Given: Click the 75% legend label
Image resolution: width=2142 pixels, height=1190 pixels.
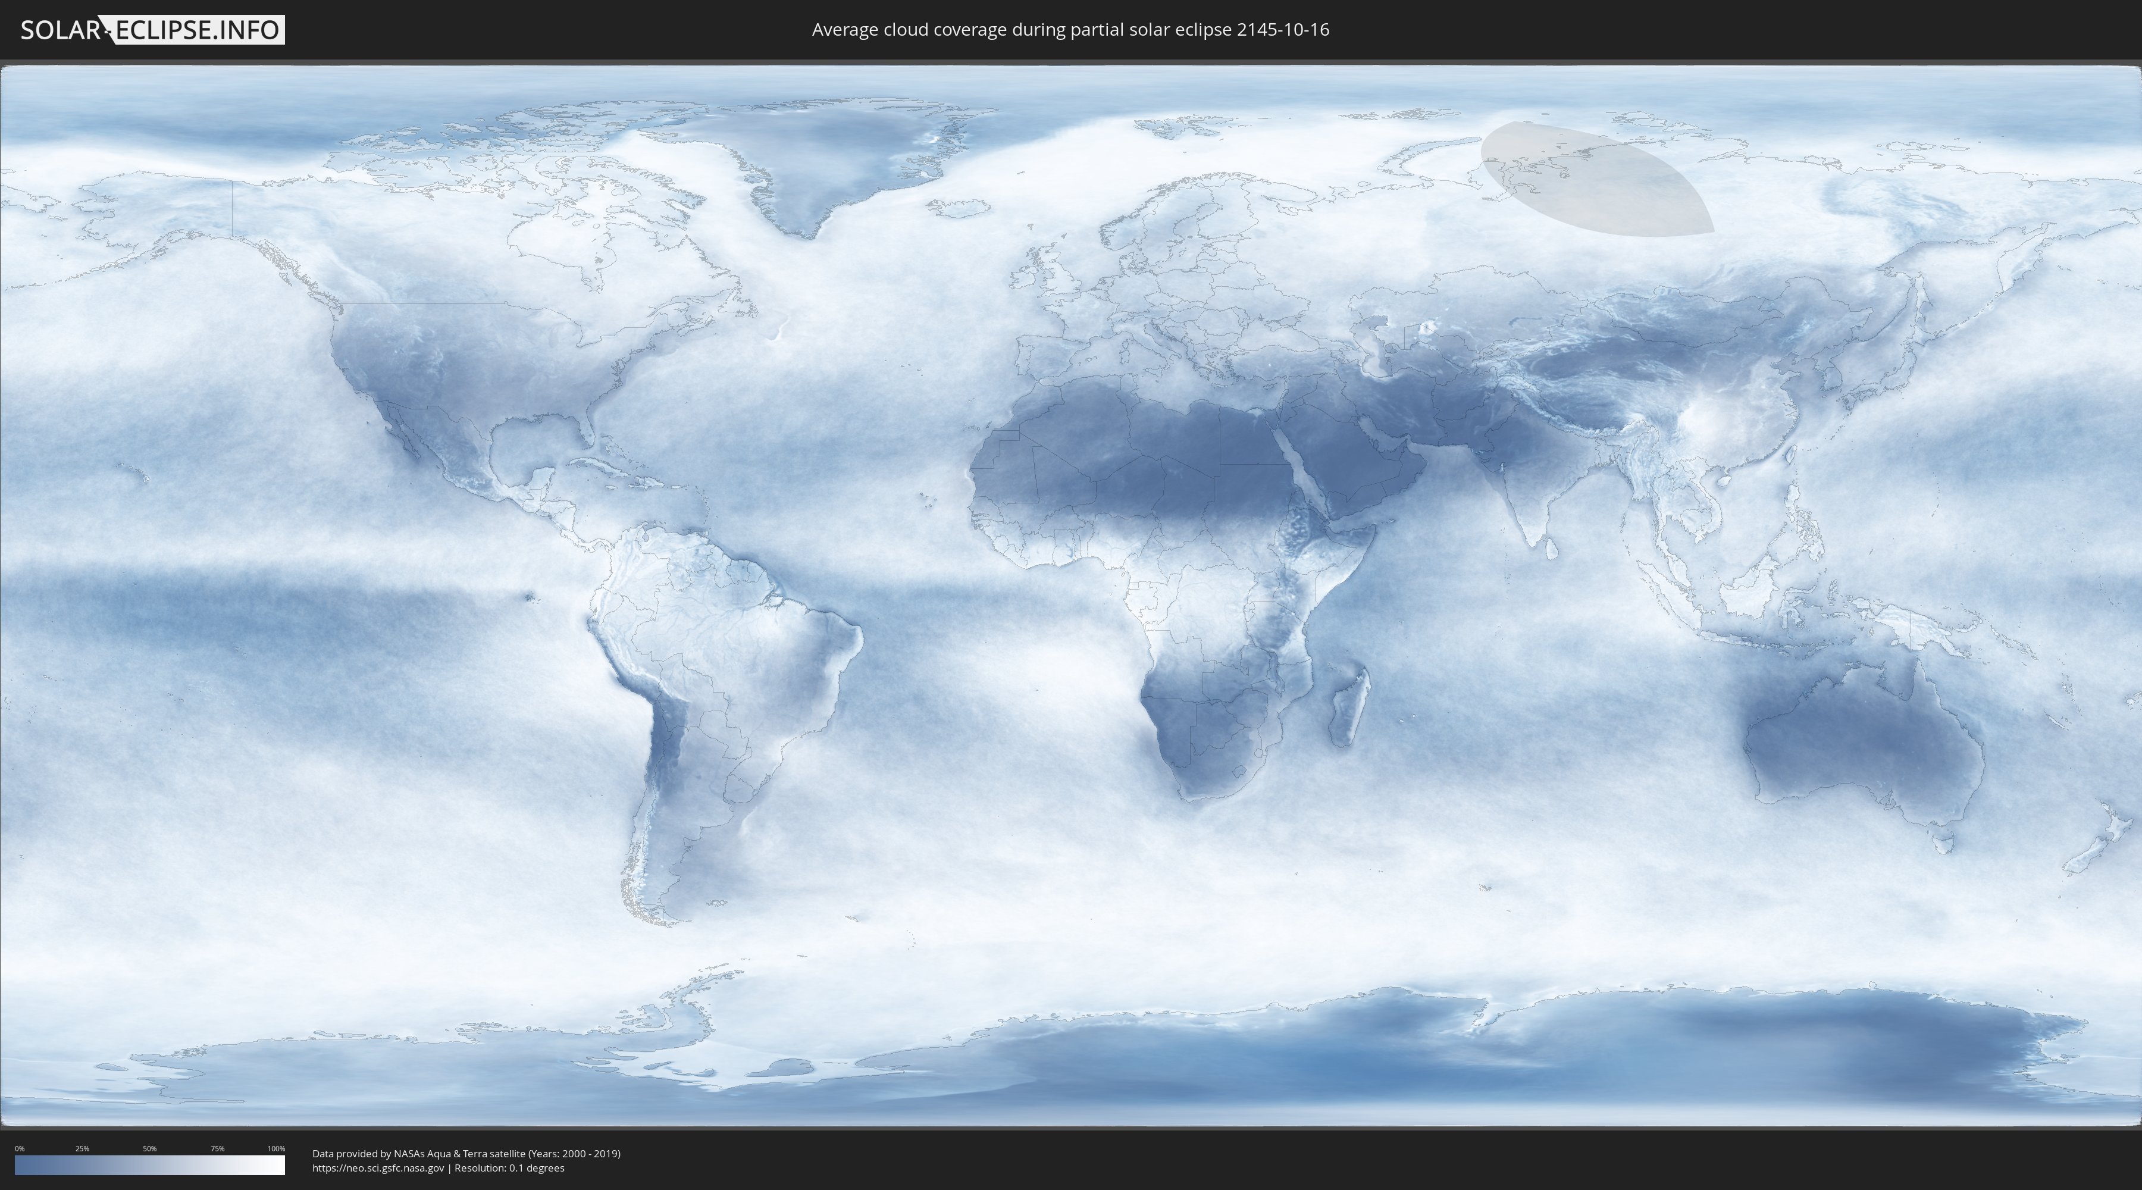Looking at the screenshot, I should click(217, 1148).
